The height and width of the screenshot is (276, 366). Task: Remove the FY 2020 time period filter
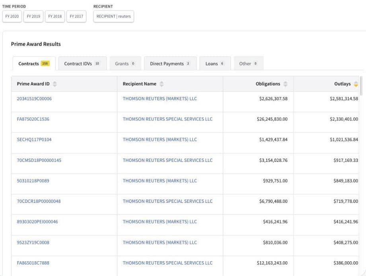tap(12, 16)
